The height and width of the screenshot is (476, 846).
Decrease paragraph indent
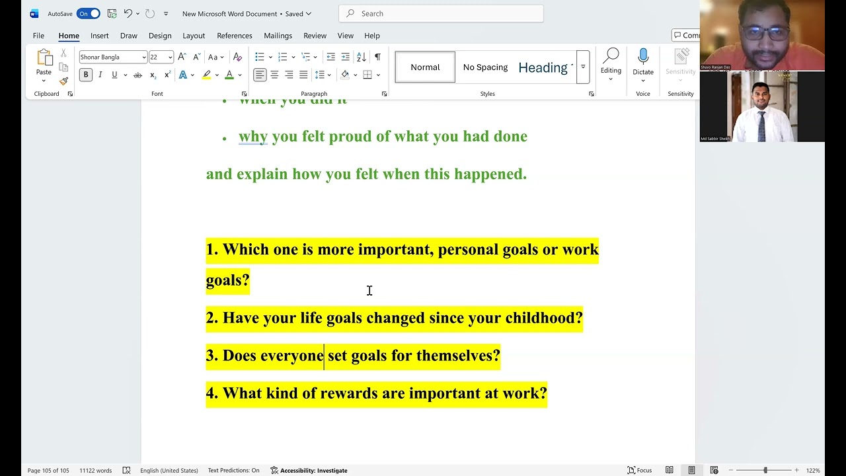click(330, 57)
